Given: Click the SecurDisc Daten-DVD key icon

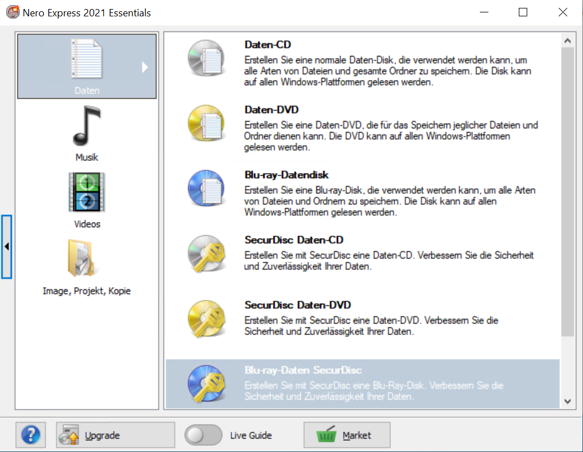Looking at the screenshot, I should [x=207, y=318].
